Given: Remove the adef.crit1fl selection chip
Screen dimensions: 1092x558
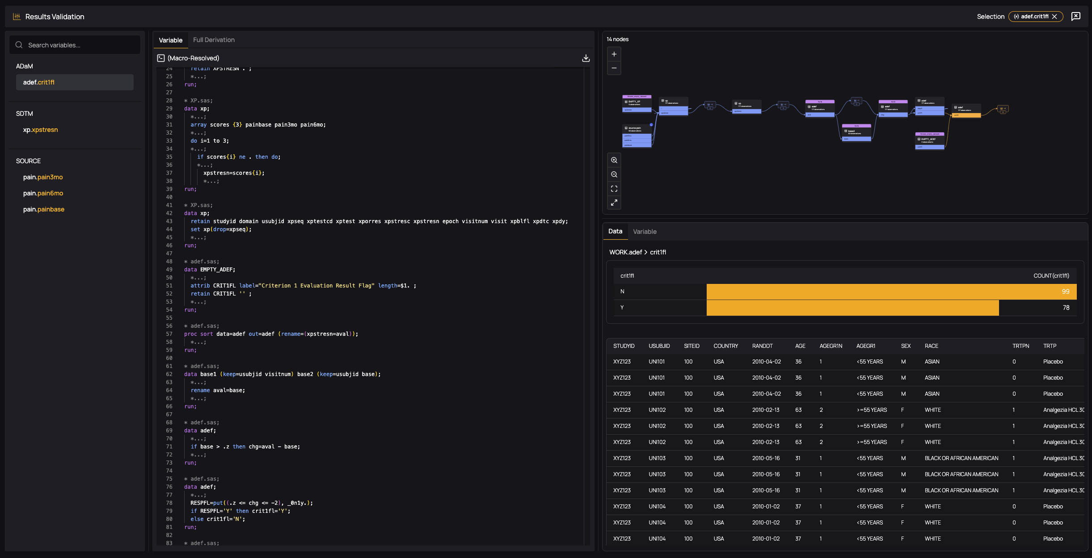Looking at the screenshot, I should point(1054,17).
